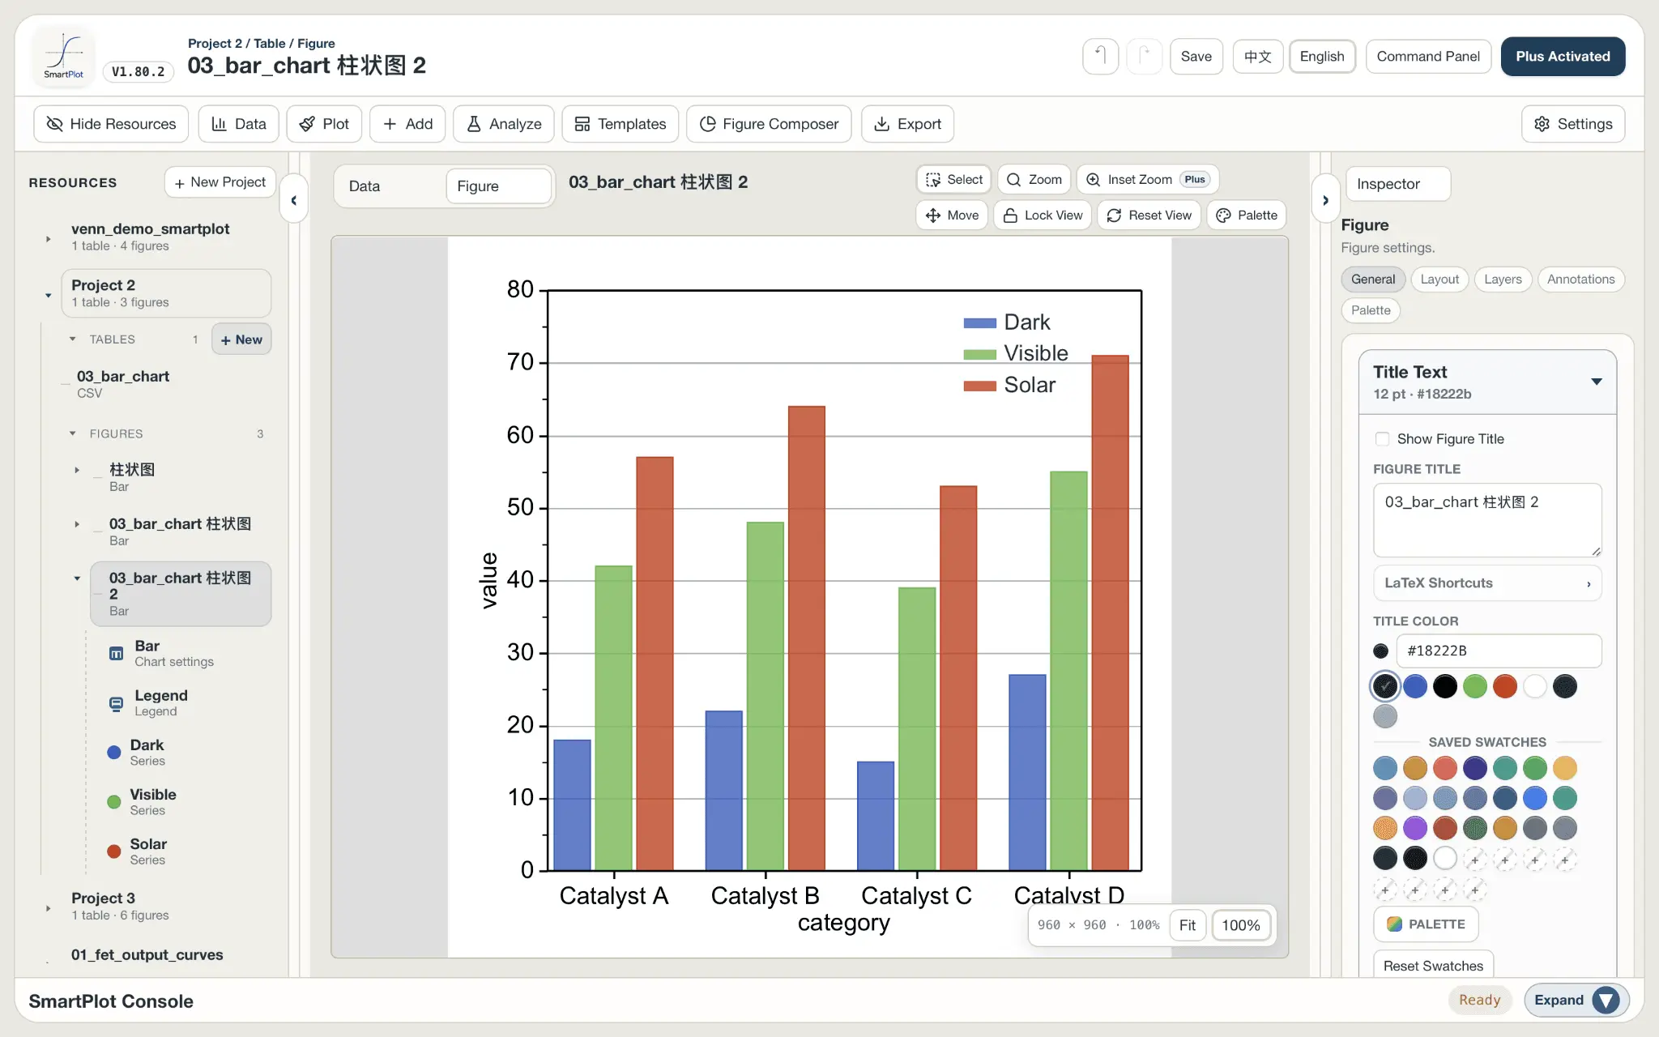Expand the venn_demo_smartplot project
Screen dimensions: 1659x1037
[x=49, y=238]
